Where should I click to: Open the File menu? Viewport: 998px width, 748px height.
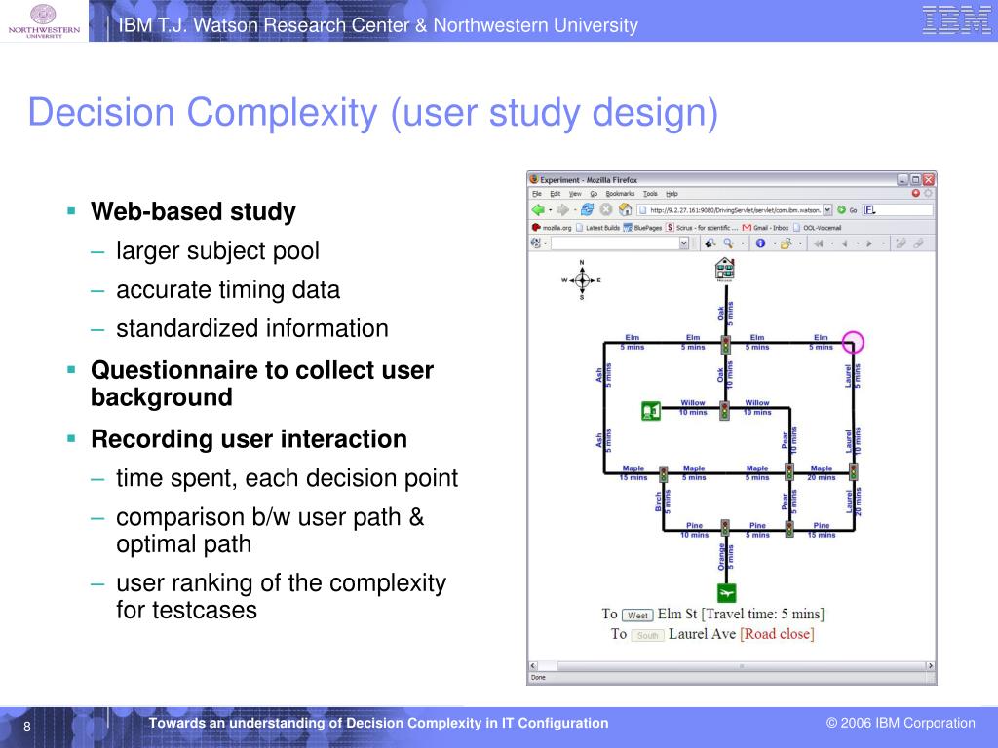coord(537,194)
